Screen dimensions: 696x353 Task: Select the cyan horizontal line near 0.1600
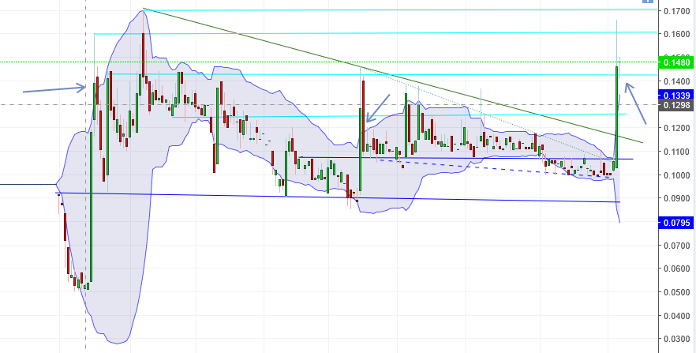click(x=375, y=33)
